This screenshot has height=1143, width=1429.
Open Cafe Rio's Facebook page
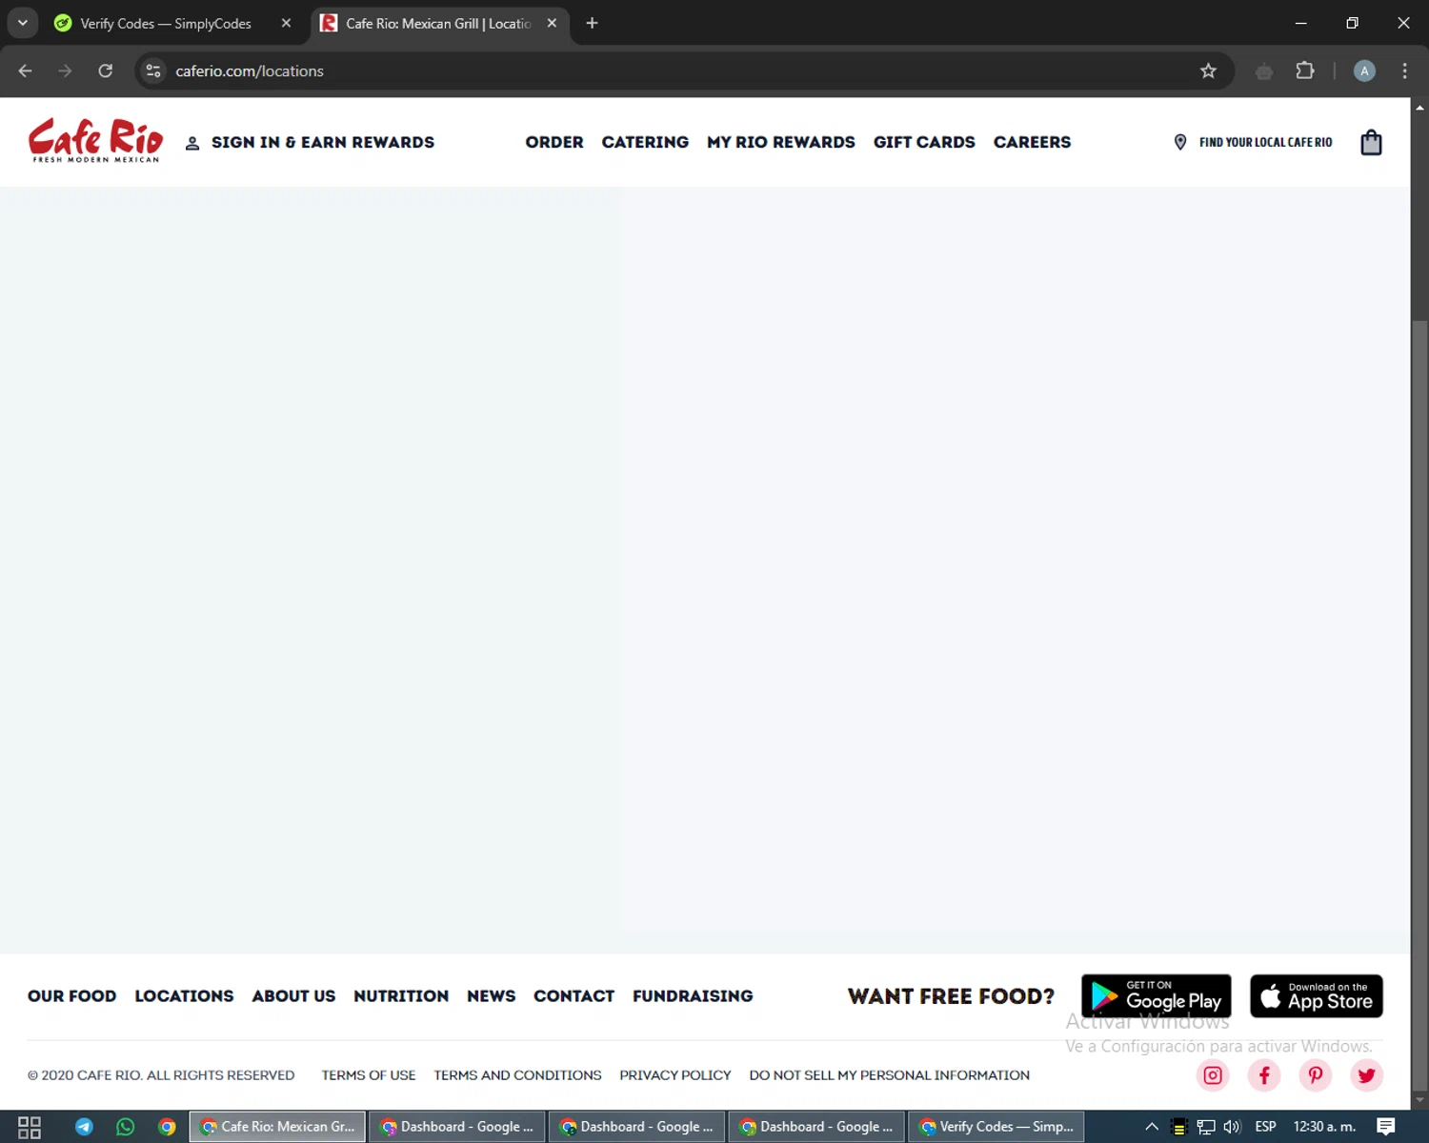pos(1264,1075)
